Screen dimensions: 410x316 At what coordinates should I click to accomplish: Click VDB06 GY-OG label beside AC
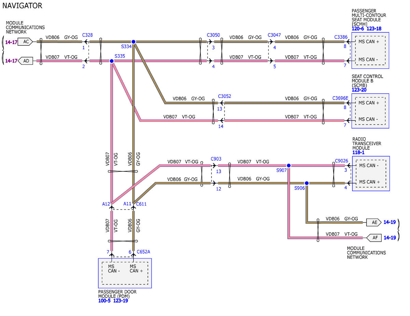[x=61, y=37]
